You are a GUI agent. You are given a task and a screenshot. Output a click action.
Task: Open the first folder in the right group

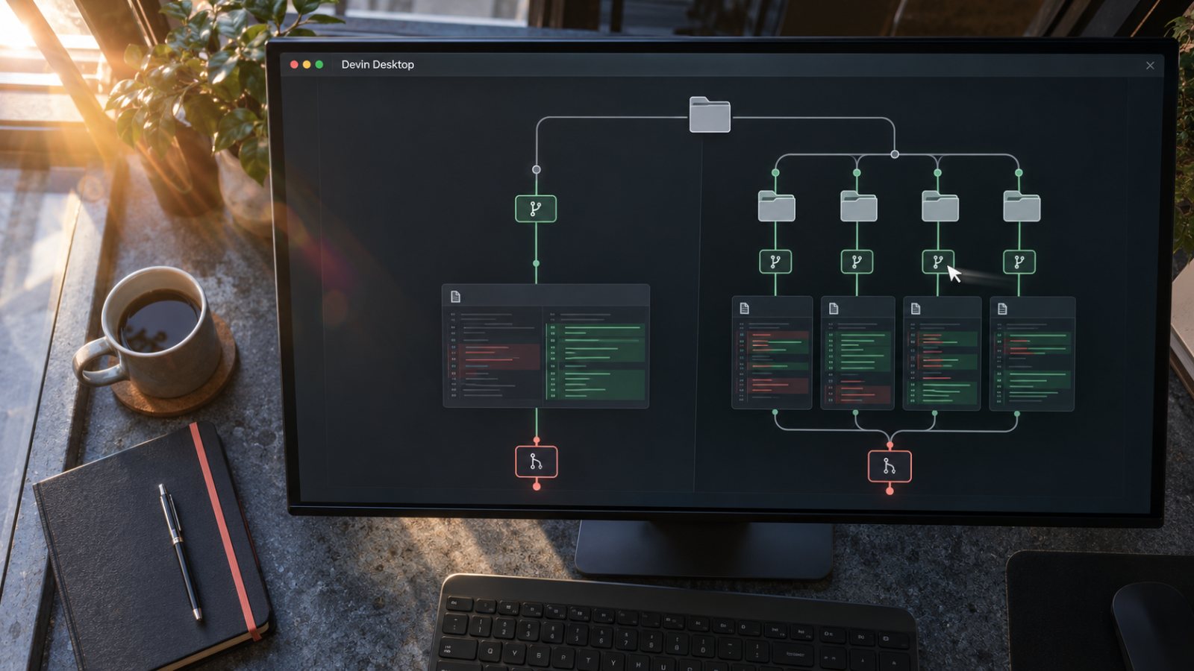(776, 206)
